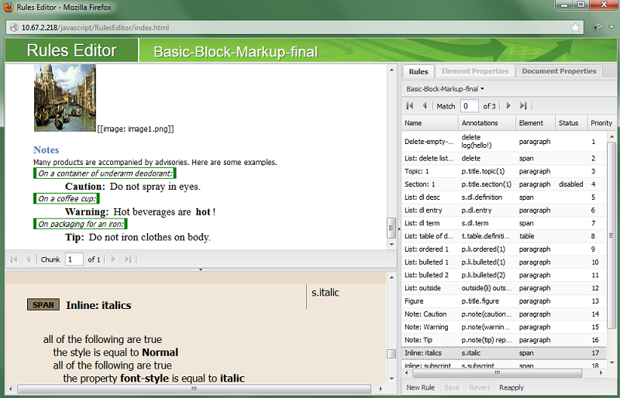Jump to last rule match
620x398 pixels.
(x=524, y=105)
